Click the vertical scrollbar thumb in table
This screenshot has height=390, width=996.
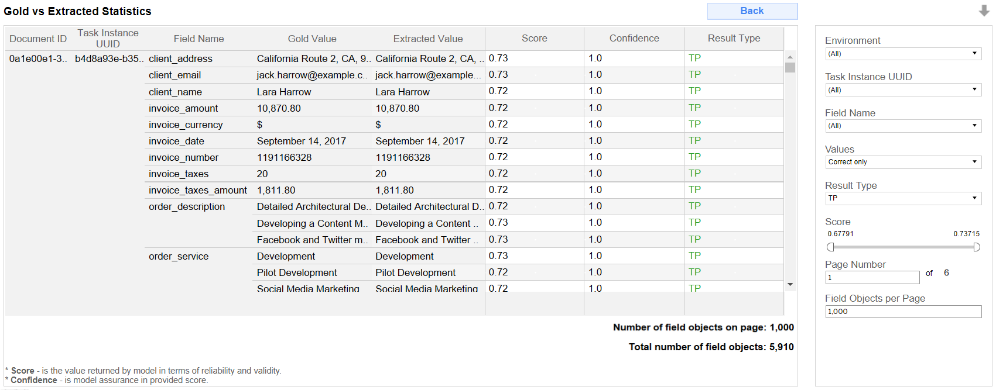(x=790, y=67)
